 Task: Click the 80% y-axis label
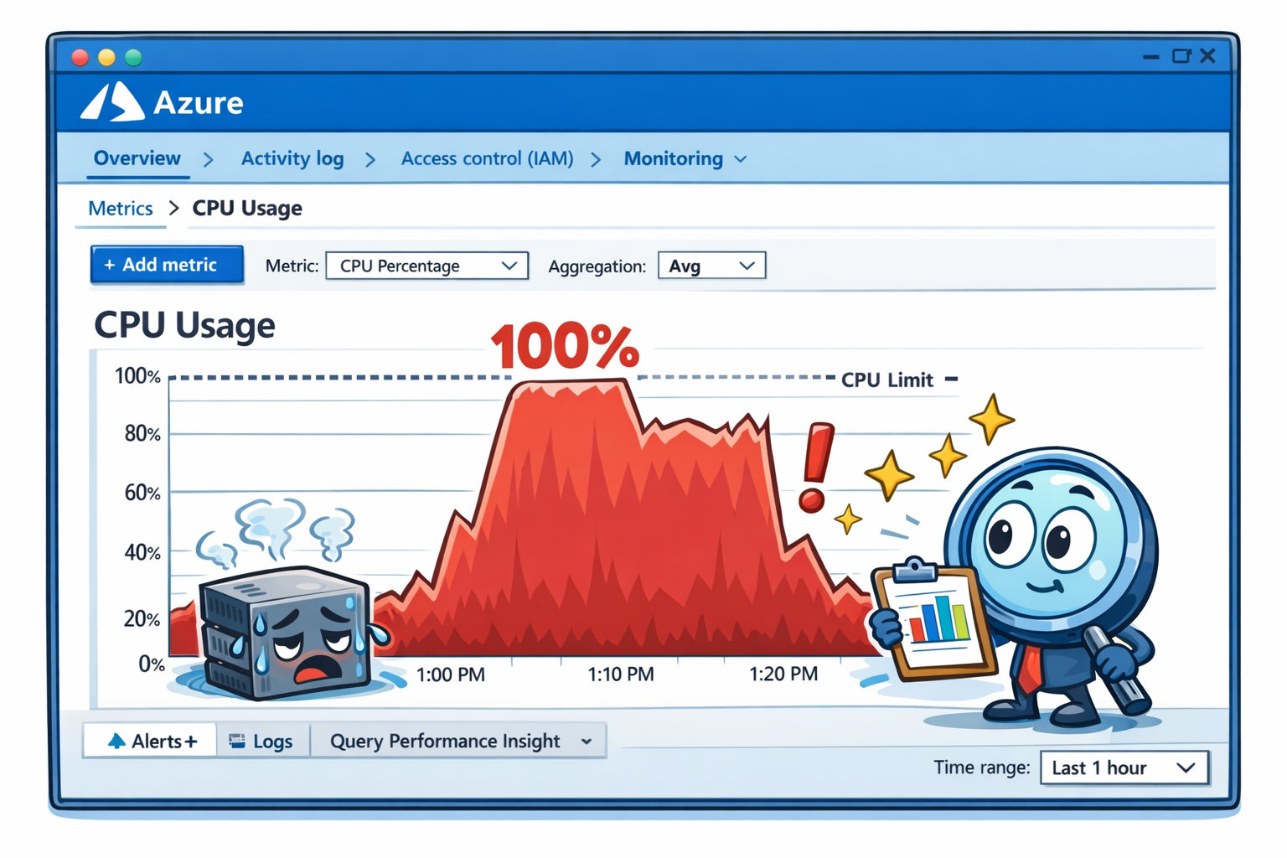click(142, 433)
